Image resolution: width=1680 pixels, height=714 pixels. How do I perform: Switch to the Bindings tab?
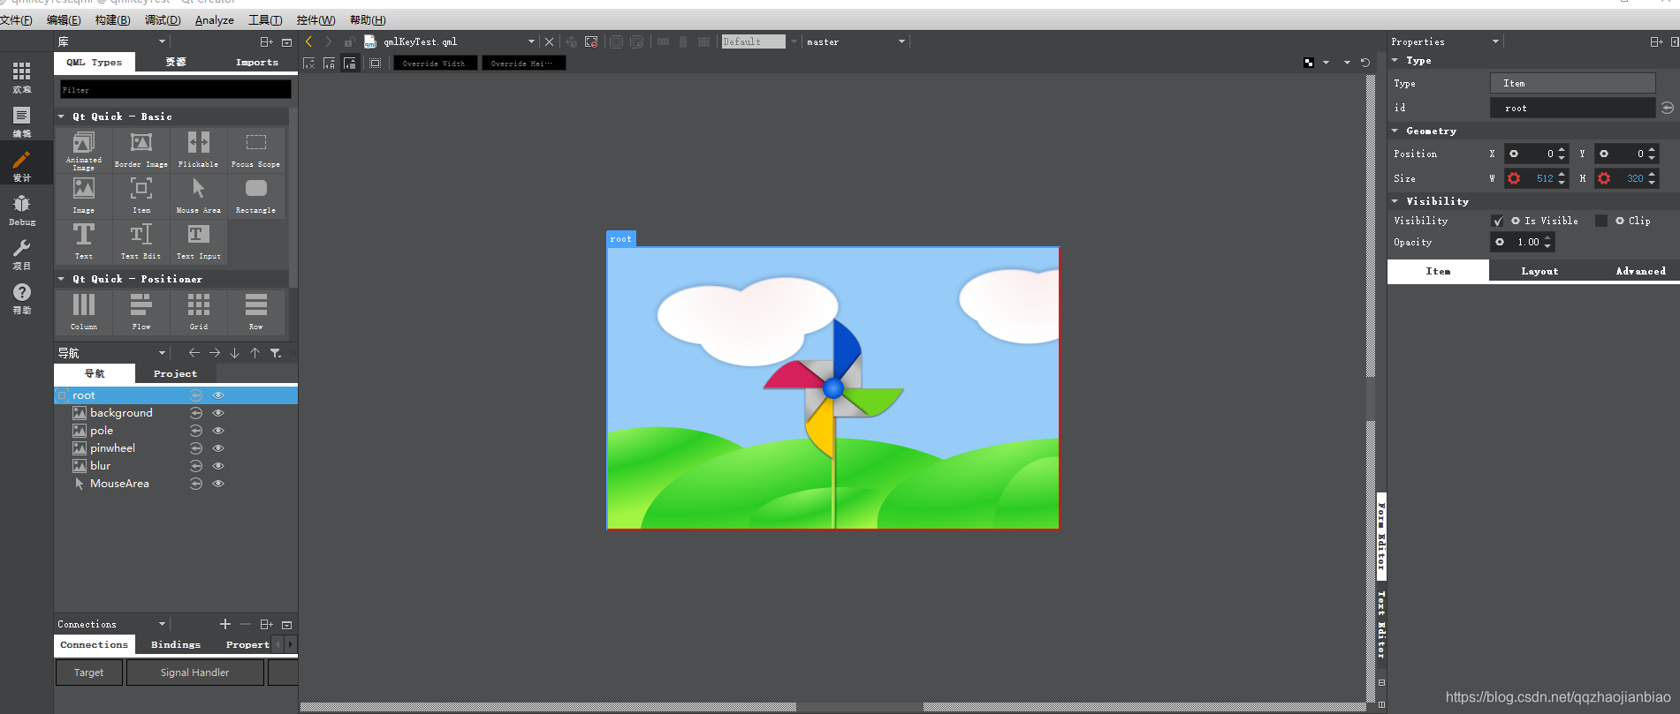(176, 644)
